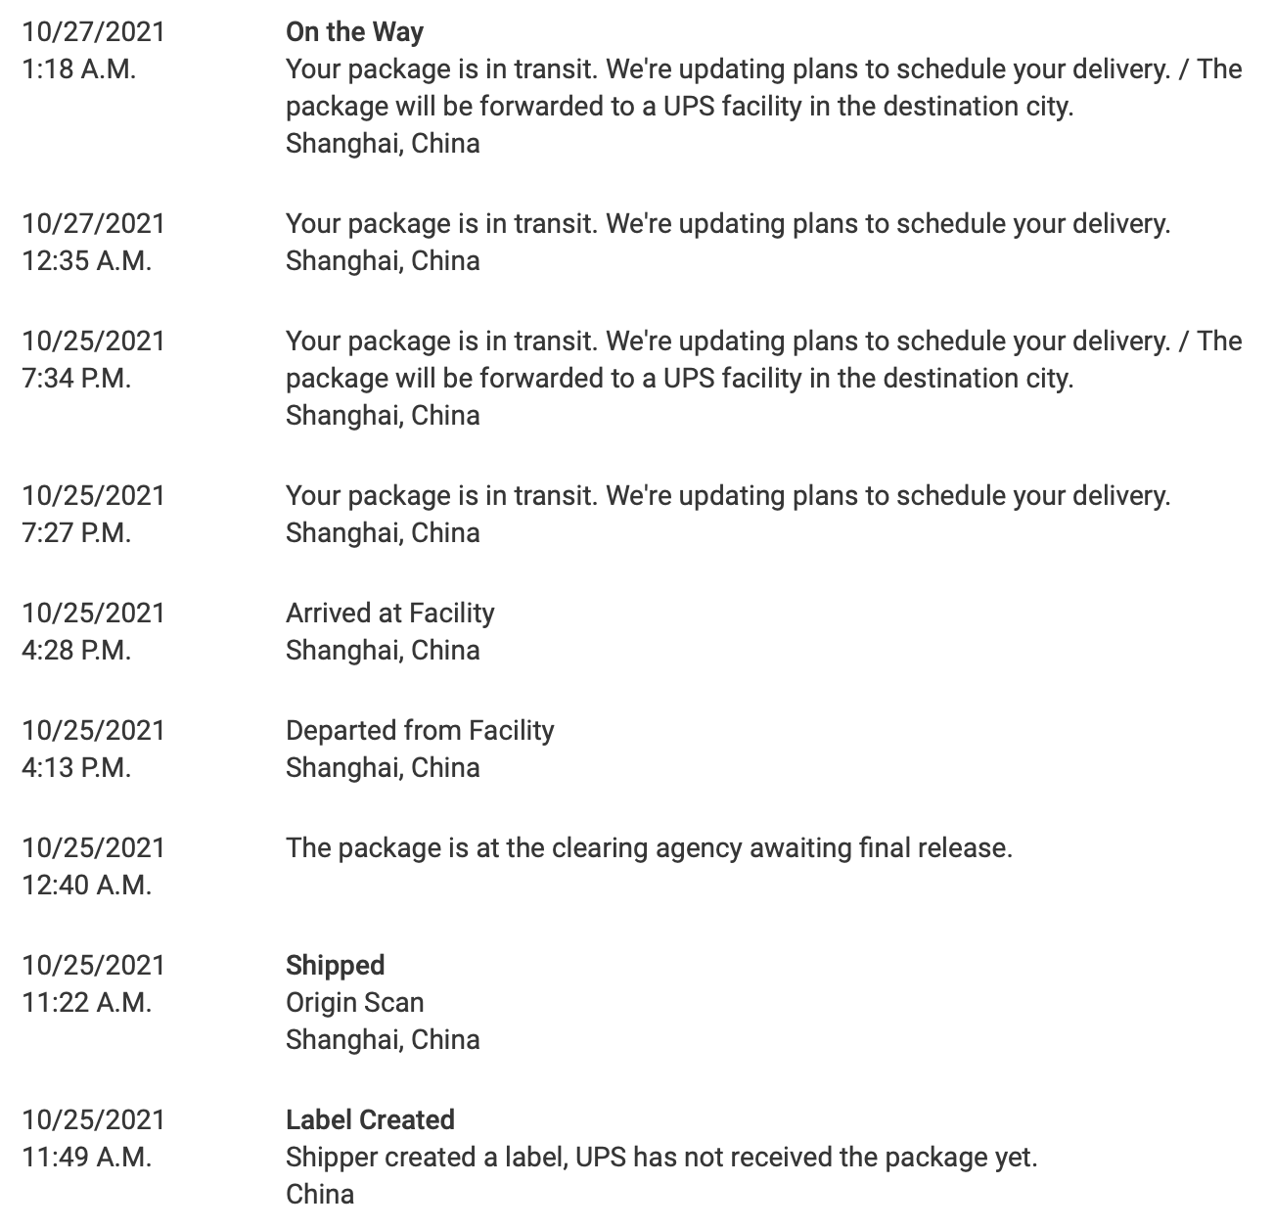Click the 12:35 A.M. in-transit update text

click(x=727, y=224)
